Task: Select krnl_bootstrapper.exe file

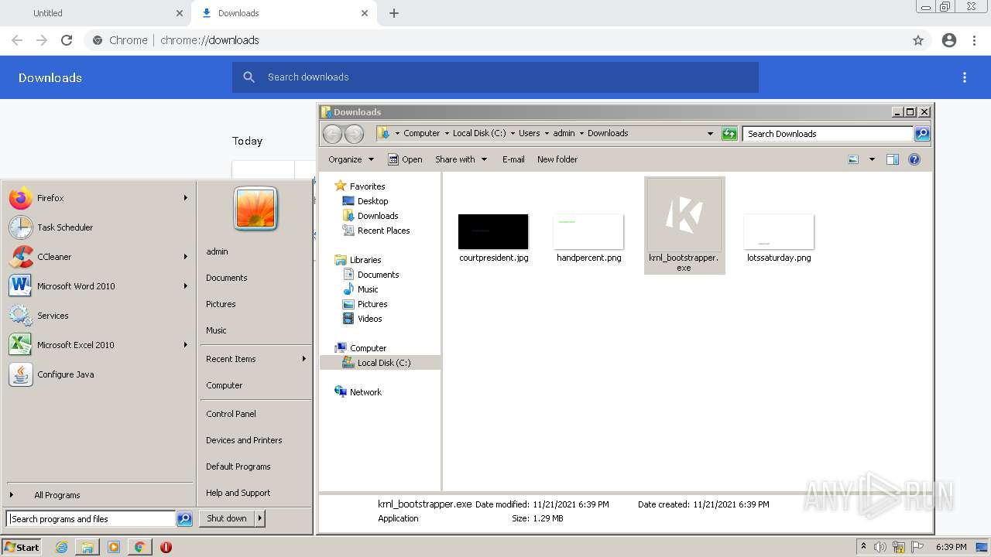Action: click(684, 225)
